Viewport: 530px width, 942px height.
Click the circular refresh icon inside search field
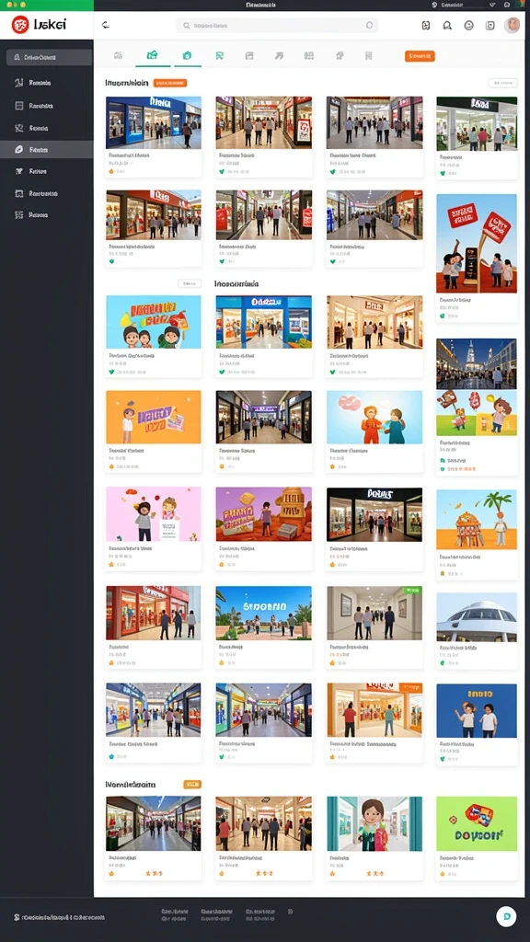point(370,25)
